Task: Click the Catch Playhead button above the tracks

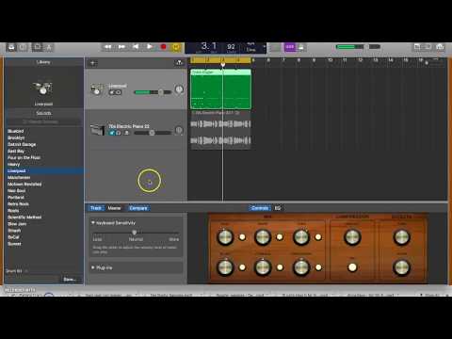Action: [179, 63]
